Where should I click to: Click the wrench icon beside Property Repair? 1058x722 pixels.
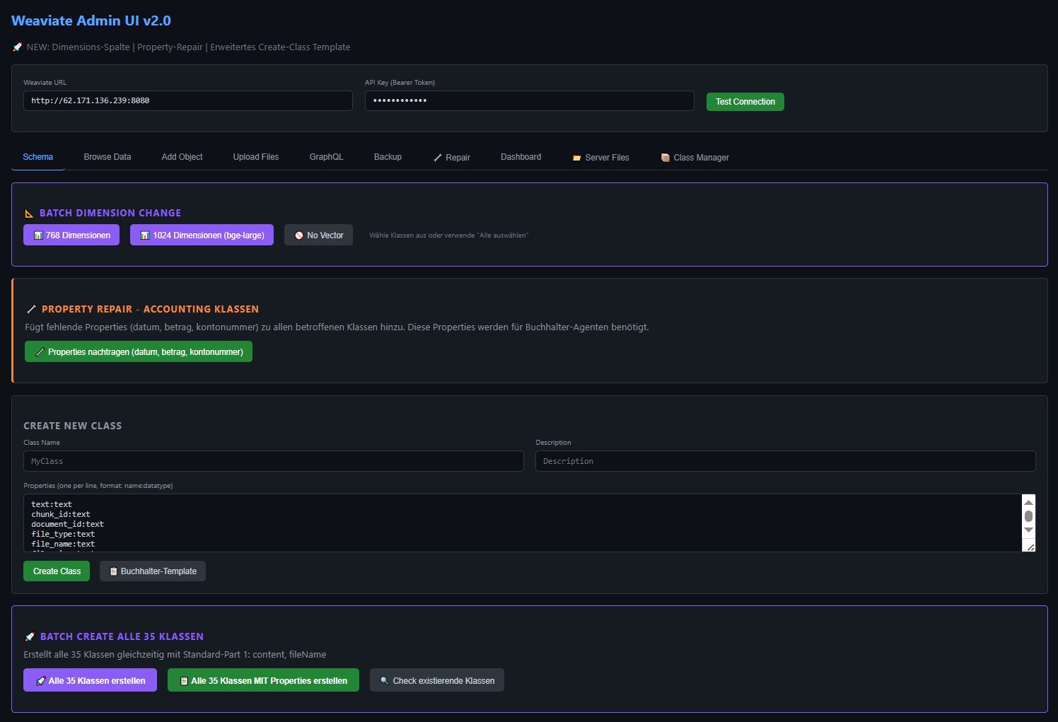tap(31, 309)
